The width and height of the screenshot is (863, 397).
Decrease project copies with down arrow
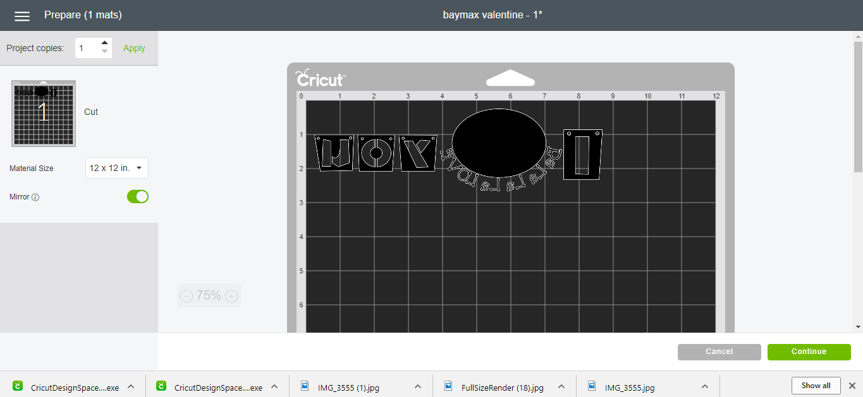[x=105, y=52]
